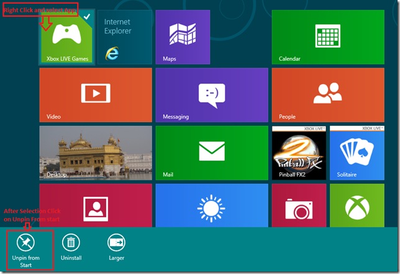Open the Photos tile with portrait icon

96,206
